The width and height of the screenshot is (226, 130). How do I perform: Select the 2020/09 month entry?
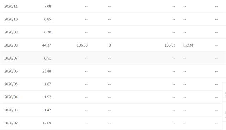pos(11,32)
